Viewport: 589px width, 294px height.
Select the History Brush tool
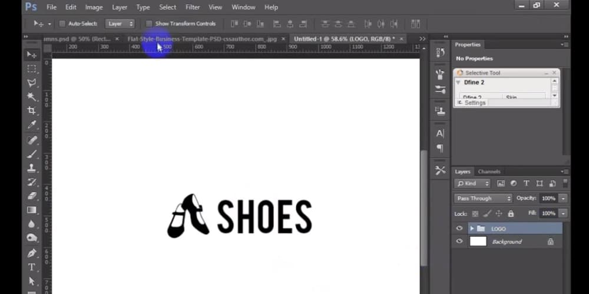pos(32,182)
